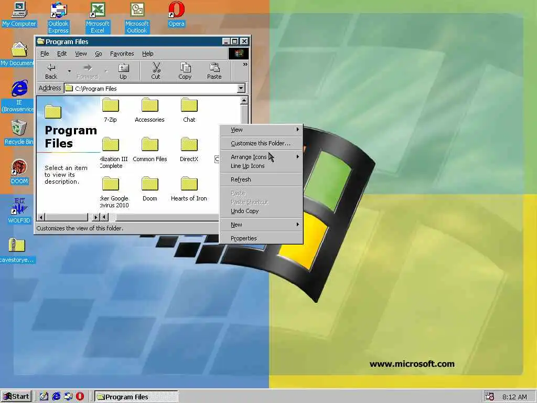Open the Go menu
This screenshot has height=403, width=537.
coord(98,54)
